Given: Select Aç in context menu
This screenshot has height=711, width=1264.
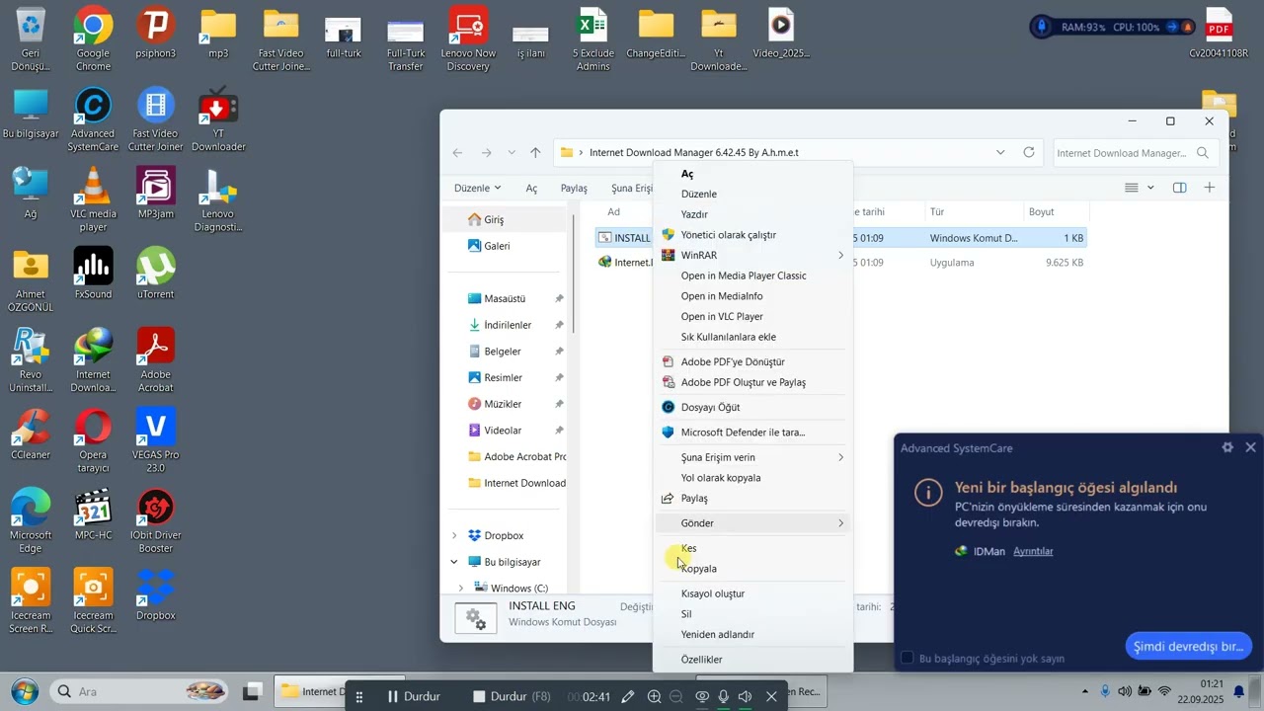Looking at the screenshot, I should pyautogui.click(x=753, y=174).
